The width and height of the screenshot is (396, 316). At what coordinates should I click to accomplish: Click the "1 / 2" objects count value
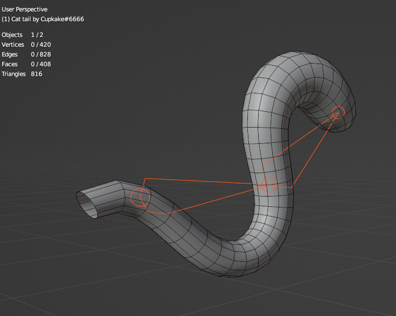37,35
